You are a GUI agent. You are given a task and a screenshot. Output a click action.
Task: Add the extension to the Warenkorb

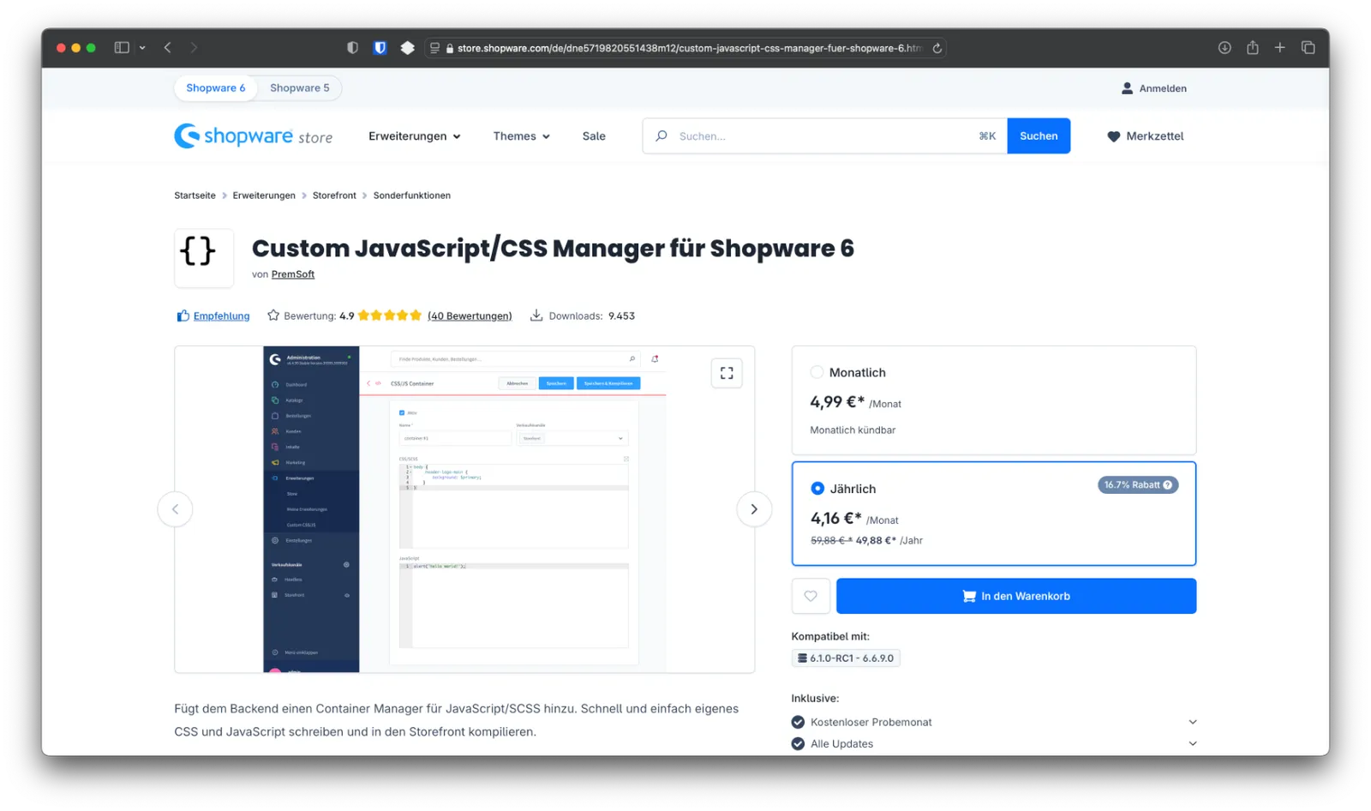1015,596
